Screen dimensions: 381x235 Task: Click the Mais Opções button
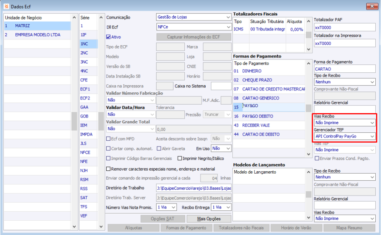pos(209,219)
